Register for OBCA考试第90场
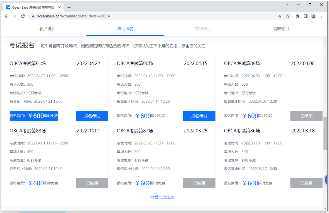 [x=199, y=116]
